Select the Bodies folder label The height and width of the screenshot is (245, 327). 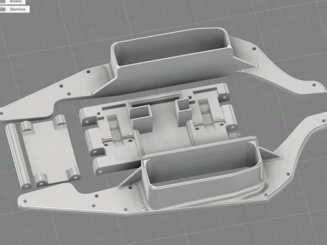[16, 2]
